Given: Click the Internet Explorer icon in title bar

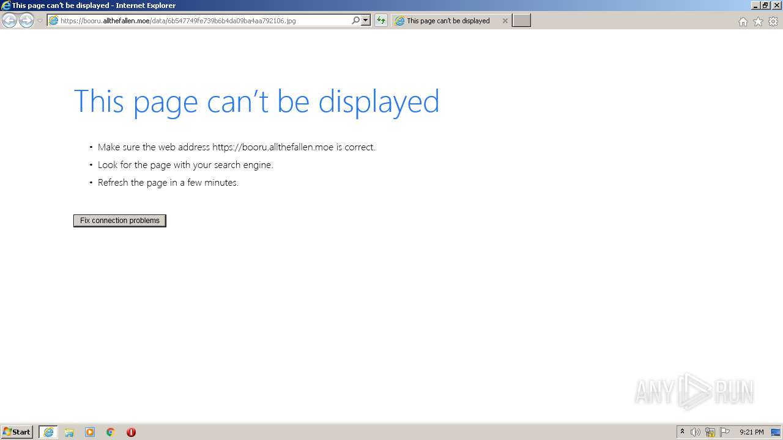Looking at the screenshot, I should pos(6,5).
